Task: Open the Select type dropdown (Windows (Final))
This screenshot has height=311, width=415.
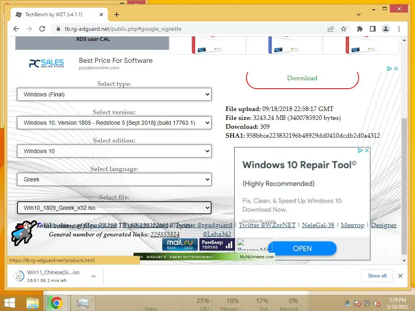Action: tap(114, 94)
